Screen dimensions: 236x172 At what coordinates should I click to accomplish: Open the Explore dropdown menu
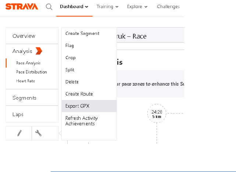click(x=137, y=7)
